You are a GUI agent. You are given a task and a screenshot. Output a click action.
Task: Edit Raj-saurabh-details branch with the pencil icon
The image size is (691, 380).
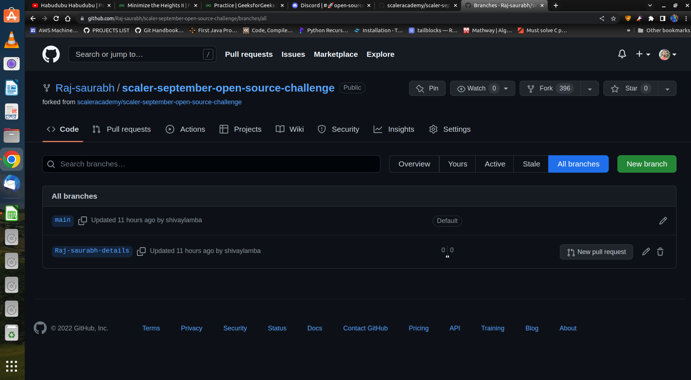coord(645,252)
